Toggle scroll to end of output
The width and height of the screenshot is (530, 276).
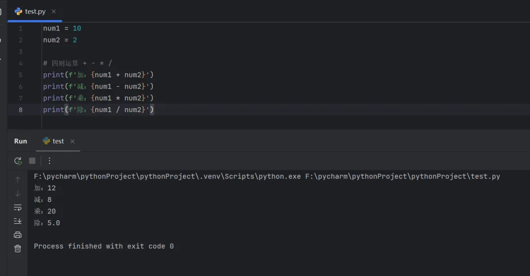pos(18,221)
